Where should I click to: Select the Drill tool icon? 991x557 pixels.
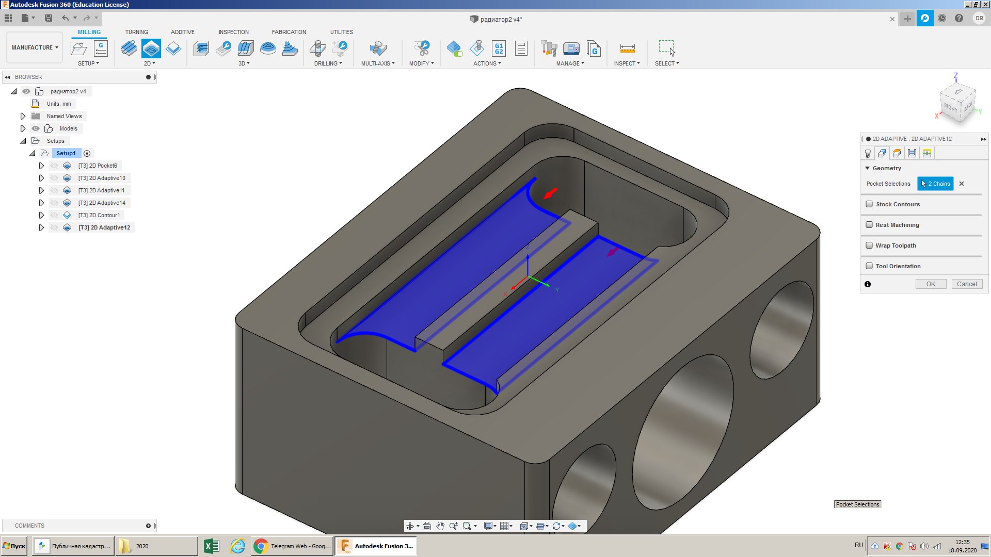tap(318, 48)
